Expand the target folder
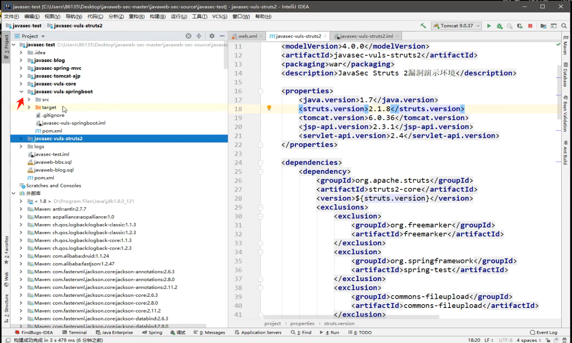This screenshot has width=572, height=343. [29, 107]
